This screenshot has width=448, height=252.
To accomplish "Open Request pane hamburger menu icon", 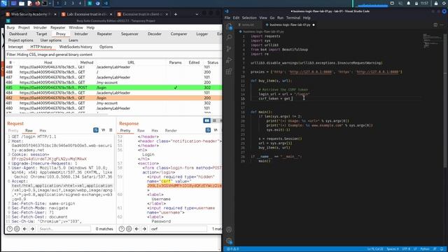I will pos(111,130).
